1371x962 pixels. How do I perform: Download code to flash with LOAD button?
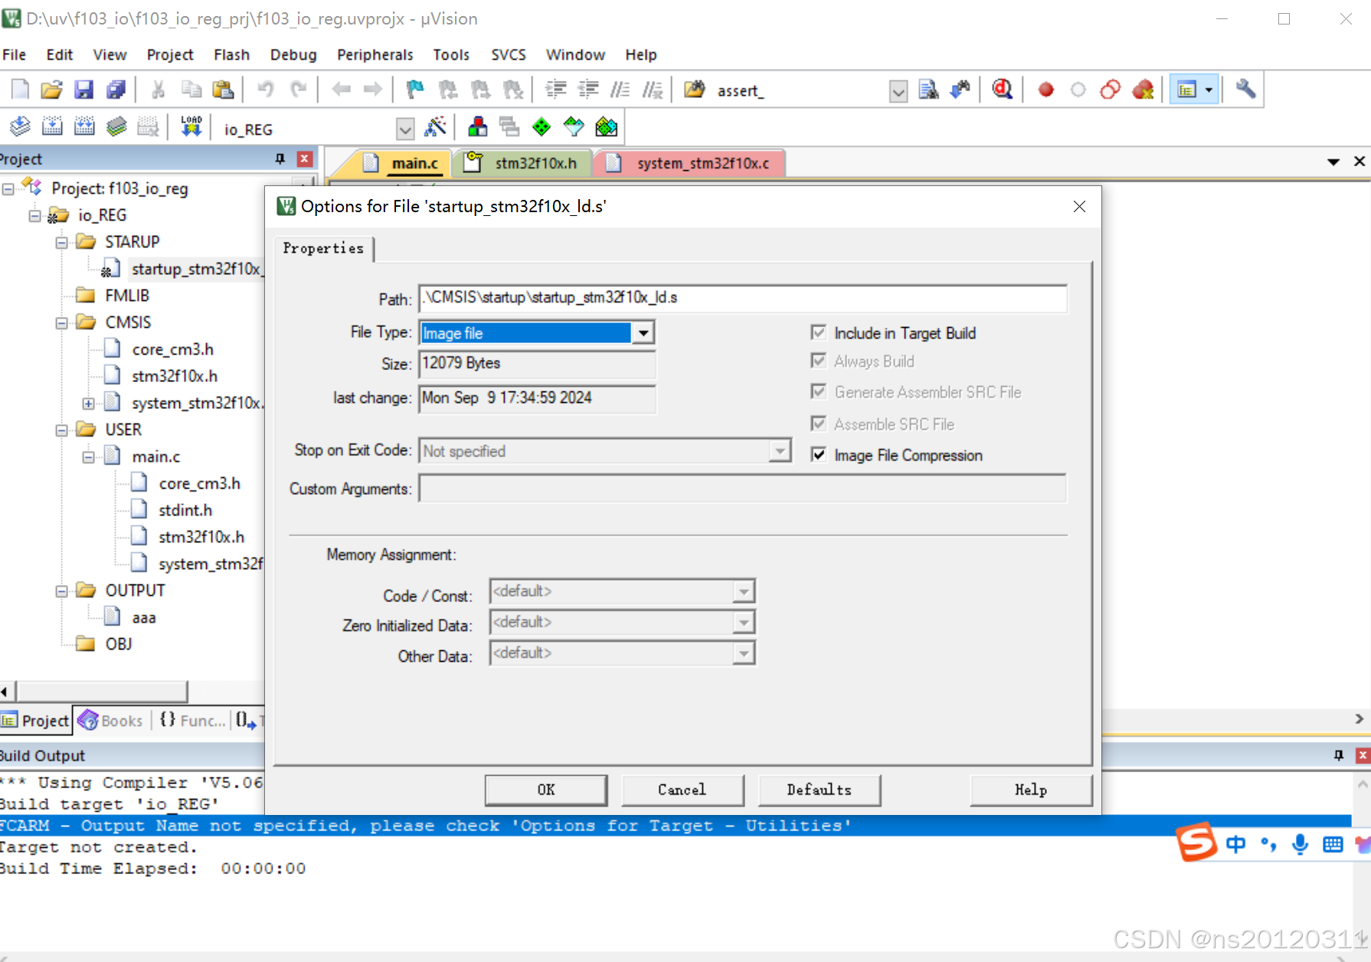190,125
